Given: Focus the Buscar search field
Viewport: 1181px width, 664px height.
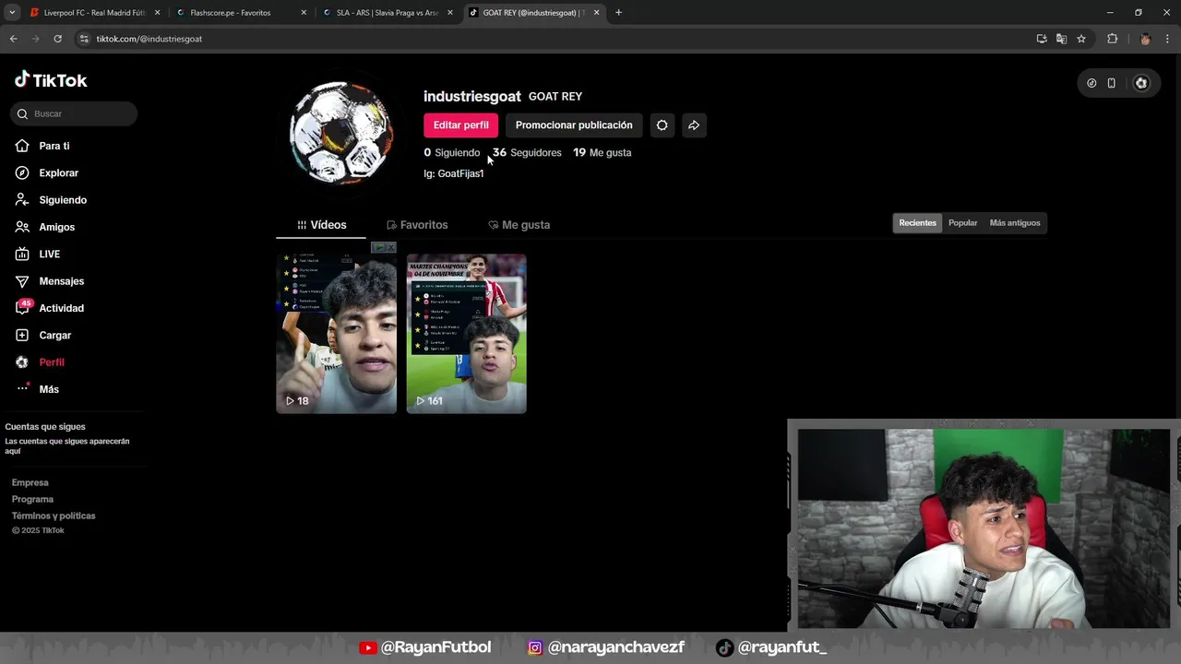Looking at the screenshot, I should 74,113.
